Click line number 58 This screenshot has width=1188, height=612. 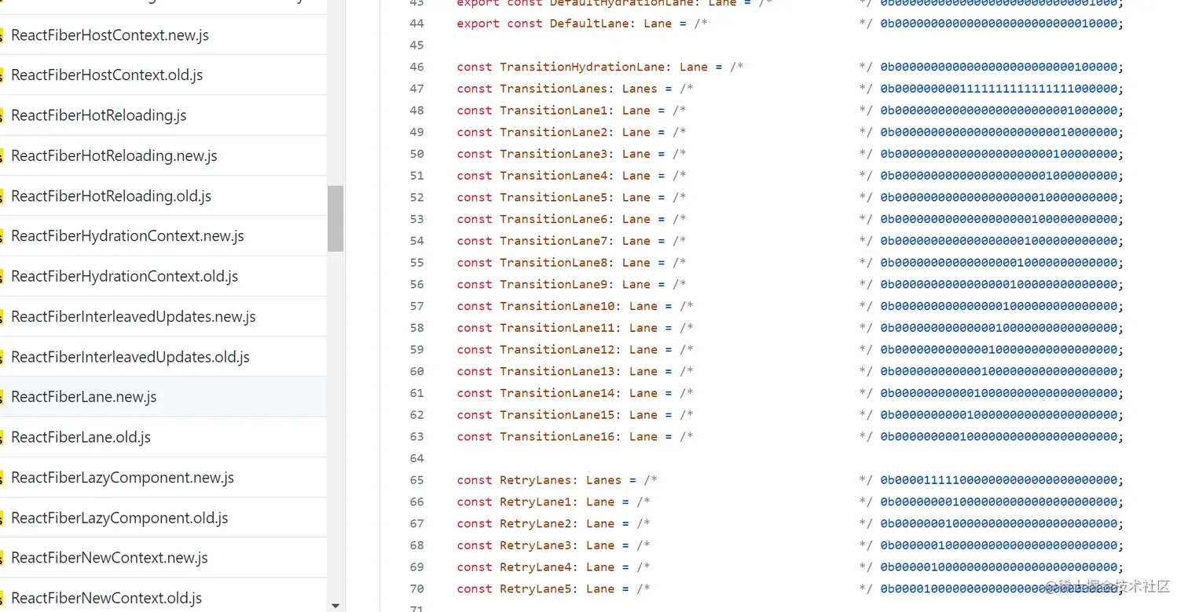pos(416,328)
